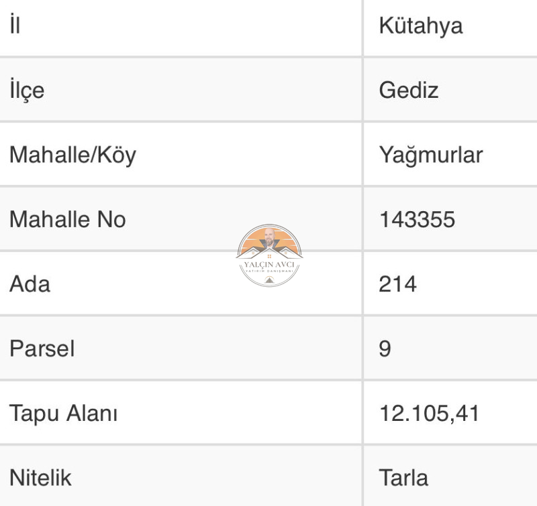This screenshot has width=537, height=506.
Task: Select the Ada value 214
Action: point(397,283)
